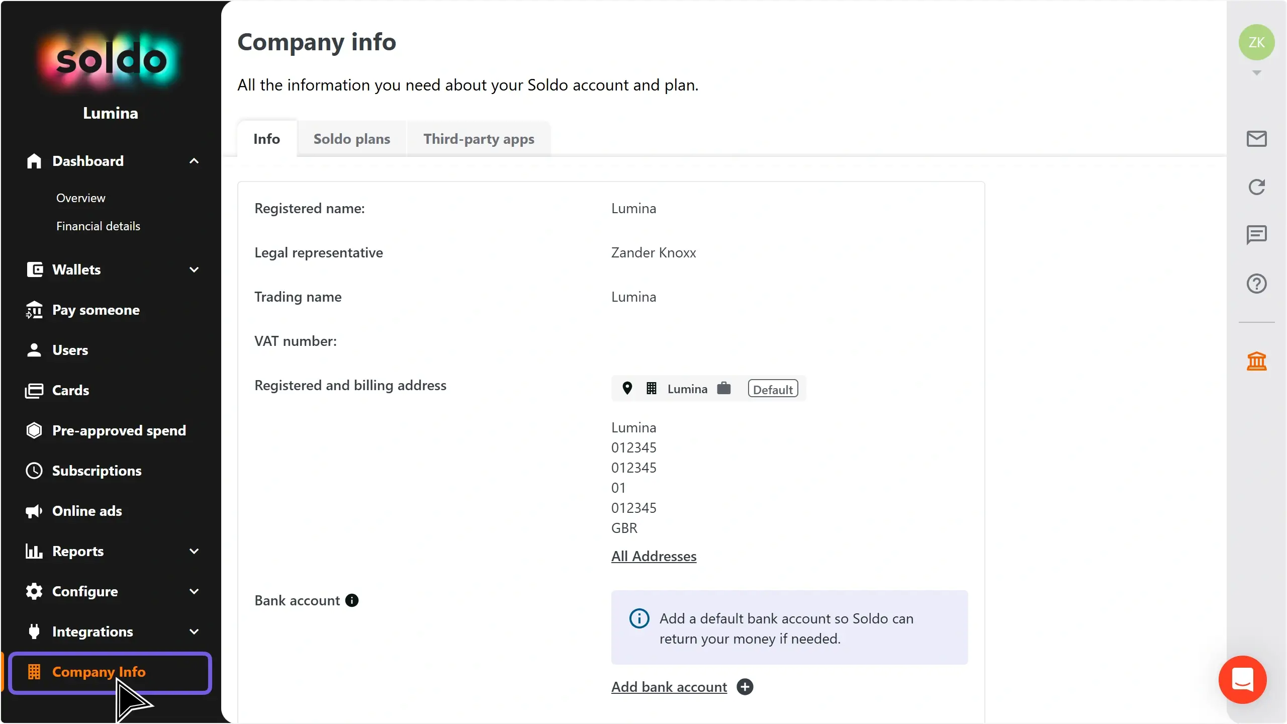The height and width of the screenshot is (724, 1287).
Task: Click the 01 address line
Action: (618, 488)
